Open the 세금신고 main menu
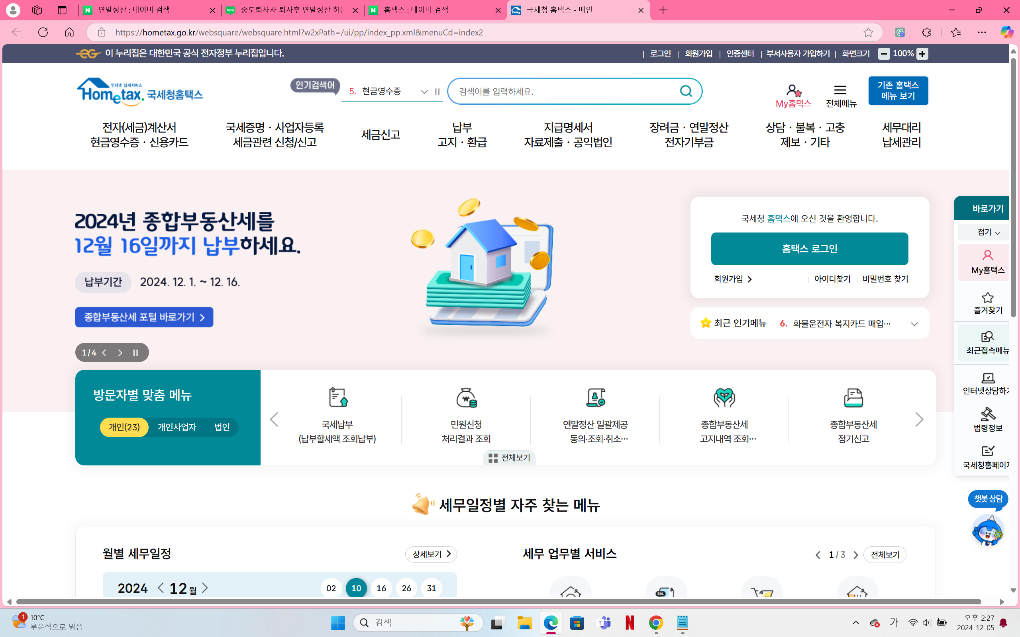The width and height of the screenshot is (1020, 637). click(x=380, y=135)
